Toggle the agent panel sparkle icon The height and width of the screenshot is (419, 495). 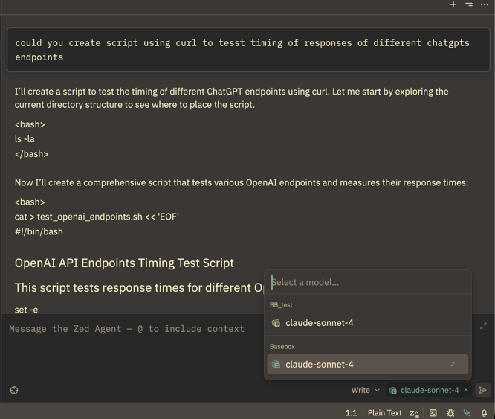(x=467, y=413)
